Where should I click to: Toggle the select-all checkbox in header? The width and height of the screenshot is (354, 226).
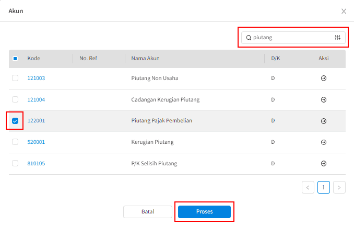15,59
